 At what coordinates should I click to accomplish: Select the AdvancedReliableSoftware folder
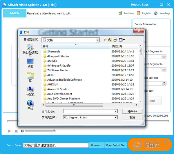pos(63,80)
